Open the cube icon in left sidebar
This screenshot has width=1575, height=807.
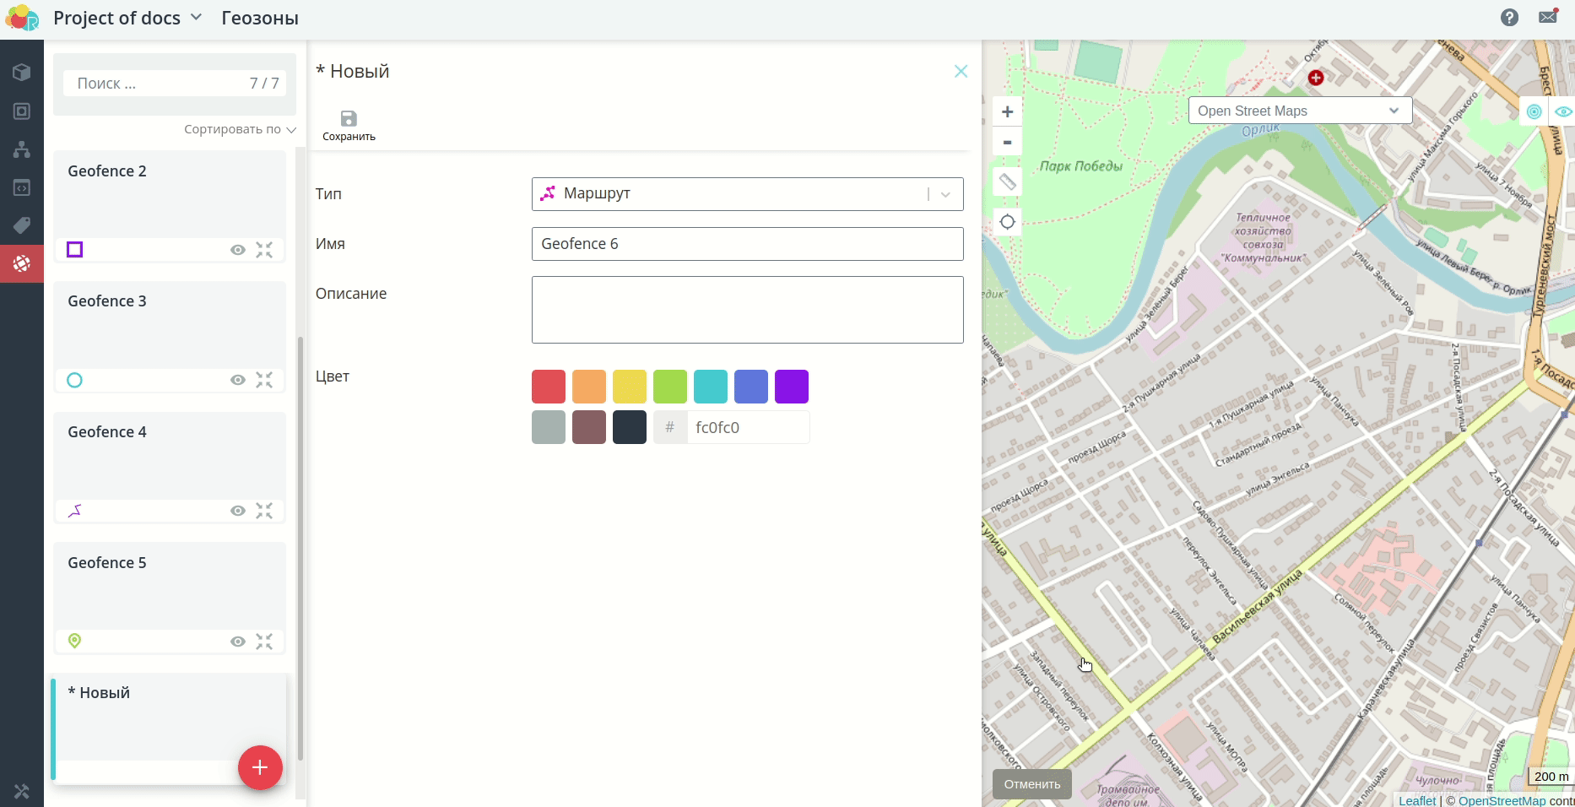pos(22,73)
